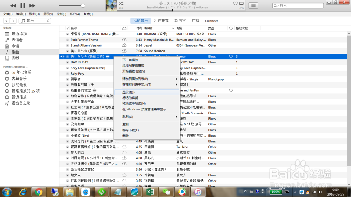
Task: Toggle repeat playback icon
Action: click(241, 4)
